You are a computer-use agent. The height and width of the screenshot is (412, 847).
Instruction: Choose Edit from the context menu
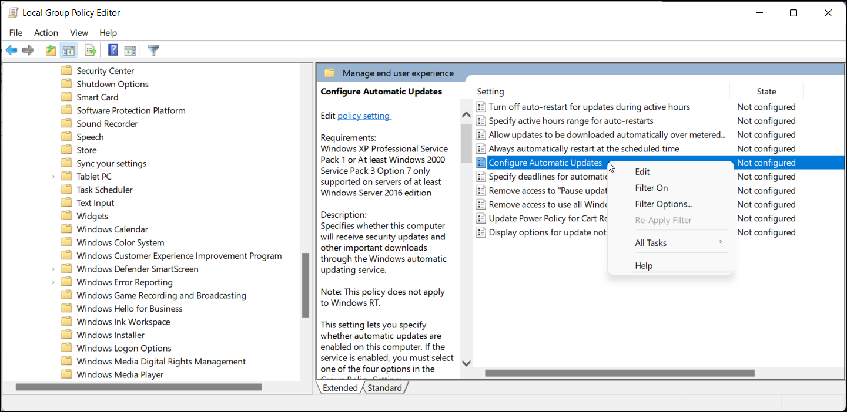(x=642, y=171)
